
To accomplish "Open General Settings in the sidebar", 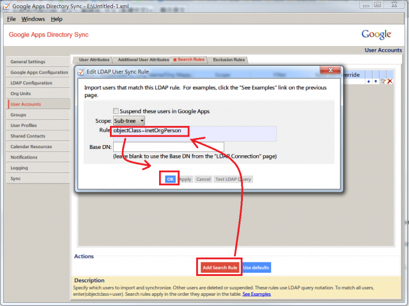I will click(x=38, y=62).
